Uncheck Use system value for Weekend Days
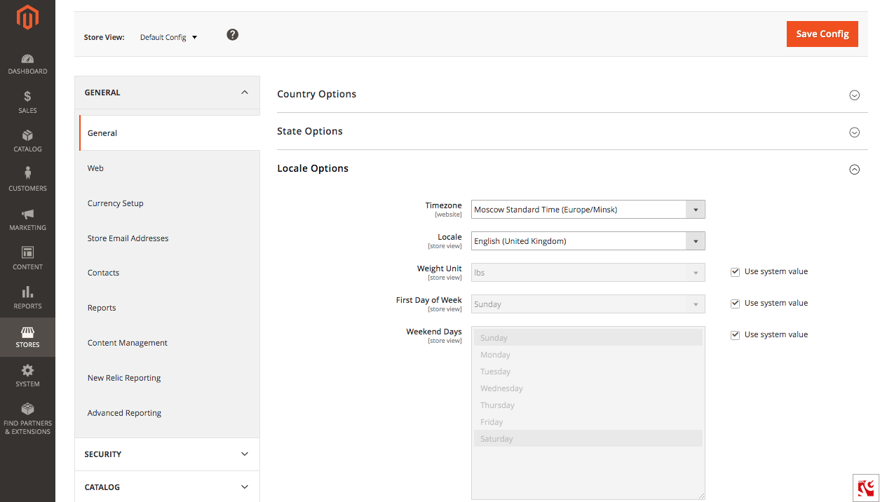This screenshot has height=502, width=880. point(735,335)
